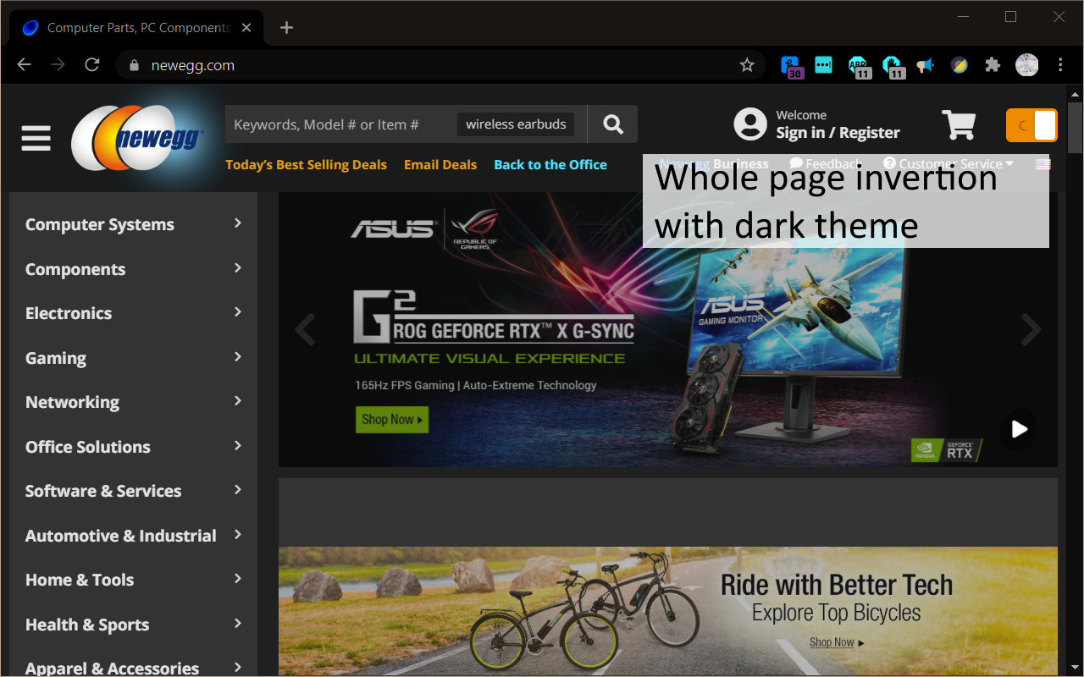This screenshot has height=677, width=1084.
Task: Bookmark this page with the star icon
Action: (747, 65)
